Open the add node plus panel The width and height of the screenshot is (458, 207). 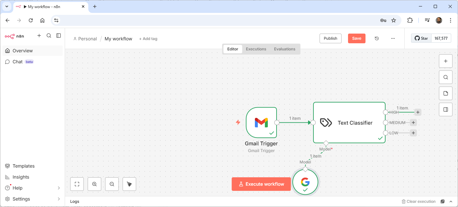445,61
